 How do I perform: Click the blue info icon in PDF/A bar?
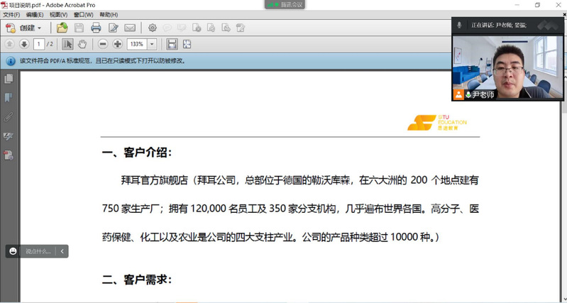coord(11,61)
